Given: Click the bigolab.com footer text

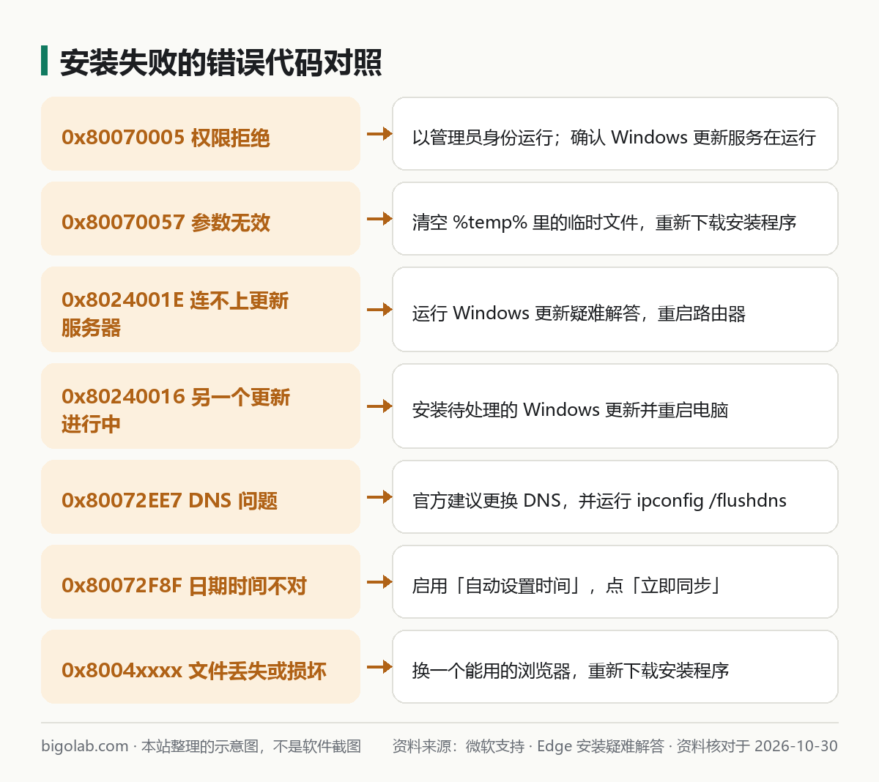Looking at the screenshot, I should pyautogui.click(x=85, y=746).
